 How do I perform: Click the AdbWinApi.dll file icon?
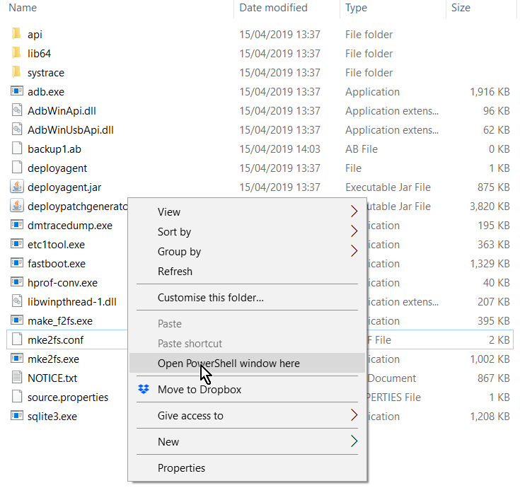(x=17, y=110)
